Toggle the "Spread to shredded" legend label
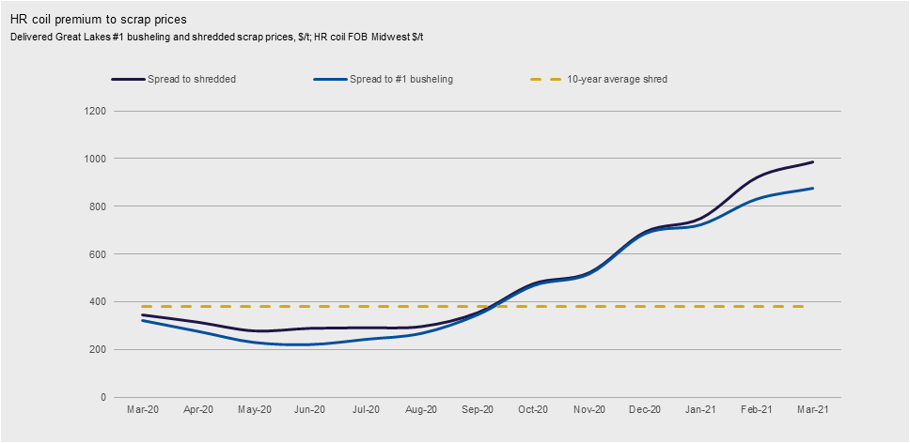Viewport: 910px width, 443px height. pos(192,80)
